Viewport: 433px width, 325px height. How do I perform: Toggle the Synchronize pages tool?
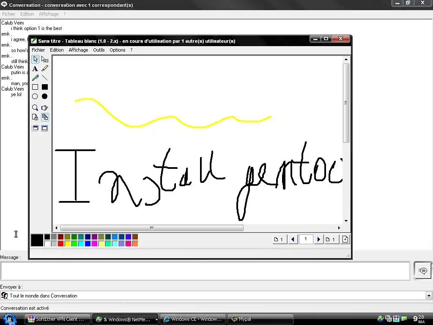click(45, 117)
